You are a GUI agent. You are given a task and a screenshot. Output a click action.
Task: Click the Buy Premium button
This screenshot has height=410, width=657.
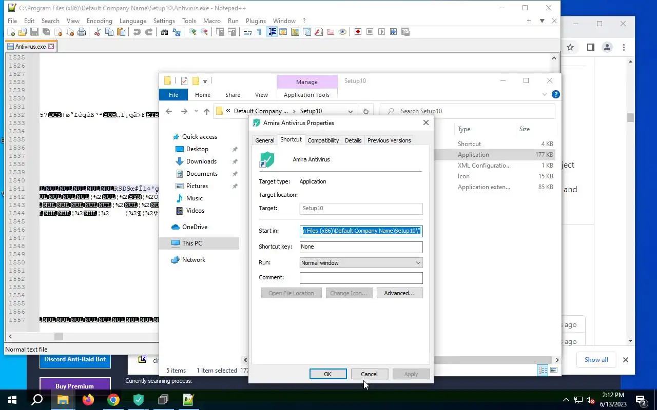coord(75,386)
